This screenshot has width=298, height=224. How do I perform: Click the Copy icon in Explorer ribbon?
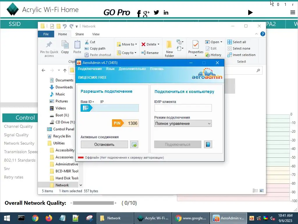65,47
